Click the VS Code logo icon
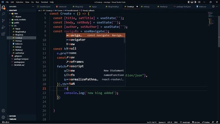The width and height of the screenshot is (220, 124). point(2,2)
